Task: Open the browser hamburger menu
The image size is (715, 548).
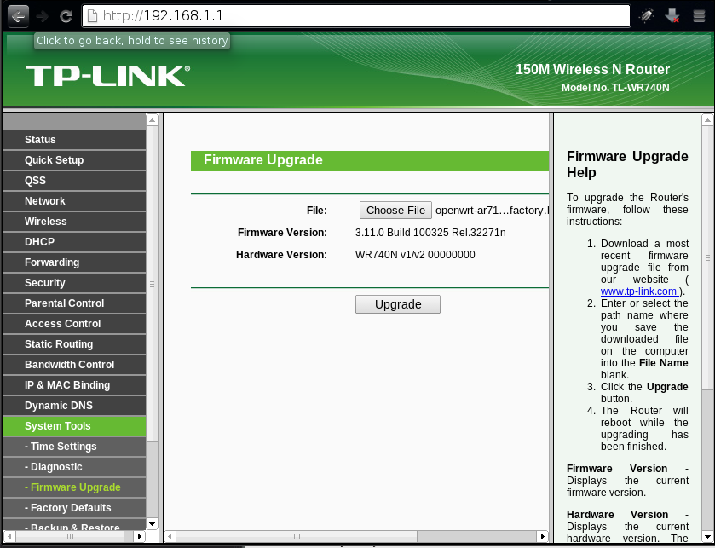Action: coord(699,16)
